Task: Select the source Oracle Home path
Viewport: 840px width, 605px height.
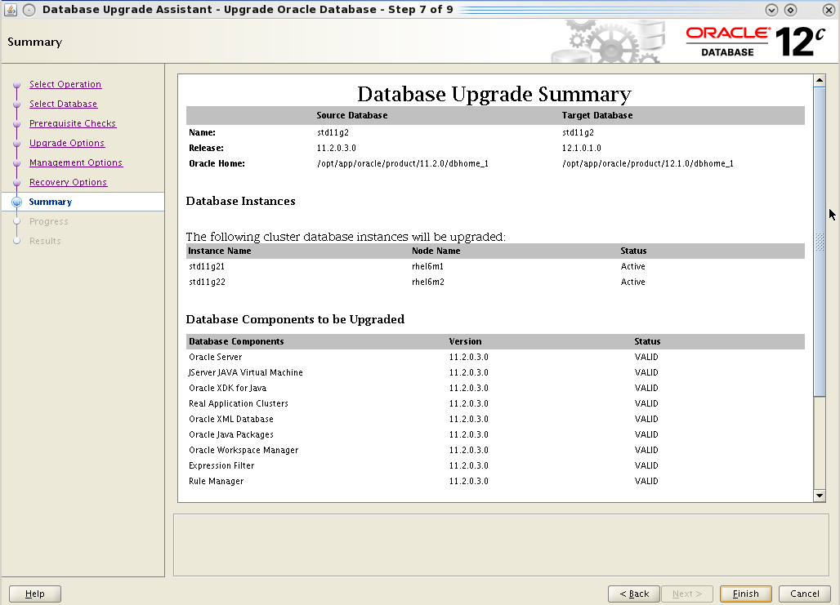Action: coord(403,163)
